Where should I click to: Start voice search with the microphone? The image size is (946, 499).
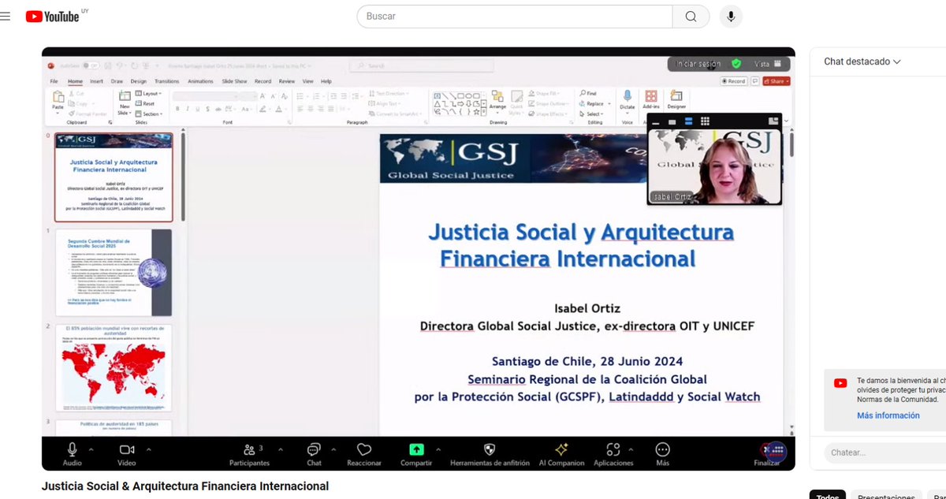click(x=731, y=17)
